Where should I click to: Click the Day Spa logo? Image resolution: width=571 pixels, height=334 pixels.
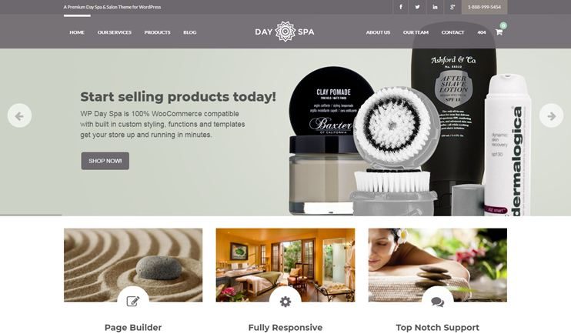tap(285, 32)
